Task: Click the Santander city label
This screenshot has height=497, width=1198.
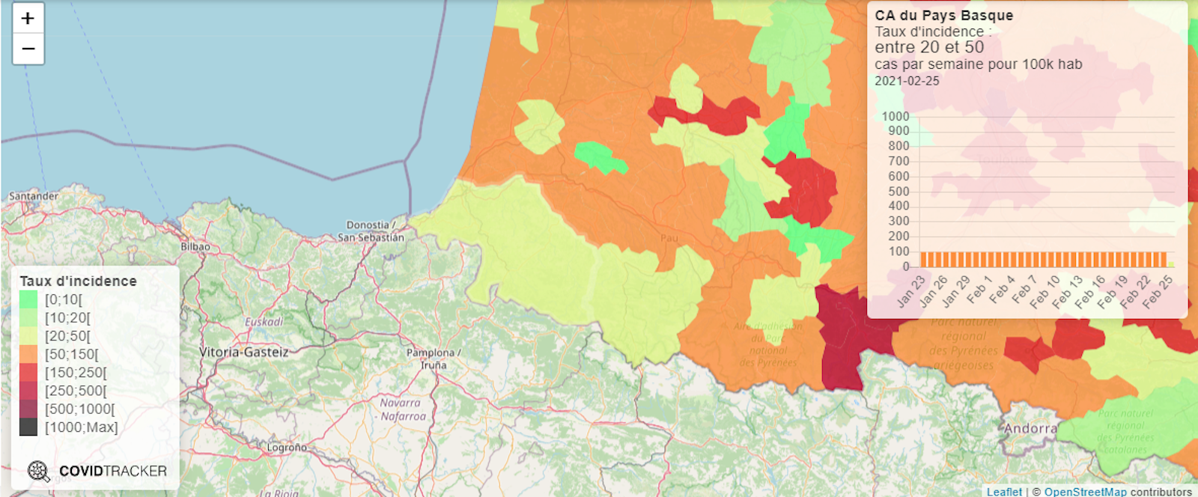Action: (x=34, y=196)
